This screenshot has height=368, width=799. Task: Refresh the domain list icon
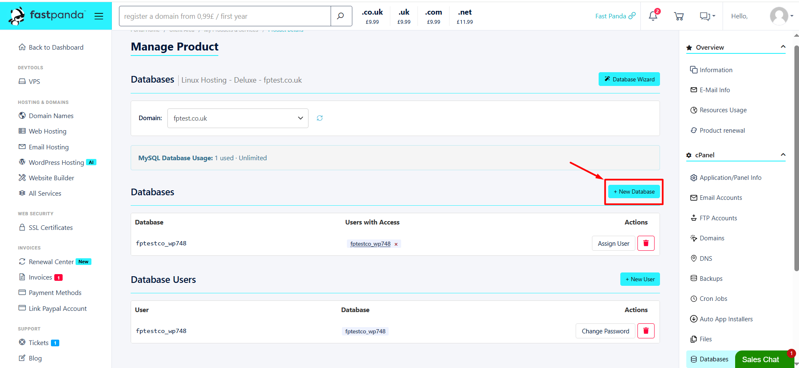tap(320, 118)
